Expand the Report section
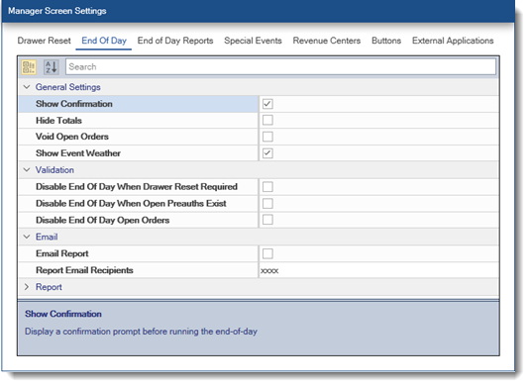The image size is (530, 387). click(x=27, y=287)
